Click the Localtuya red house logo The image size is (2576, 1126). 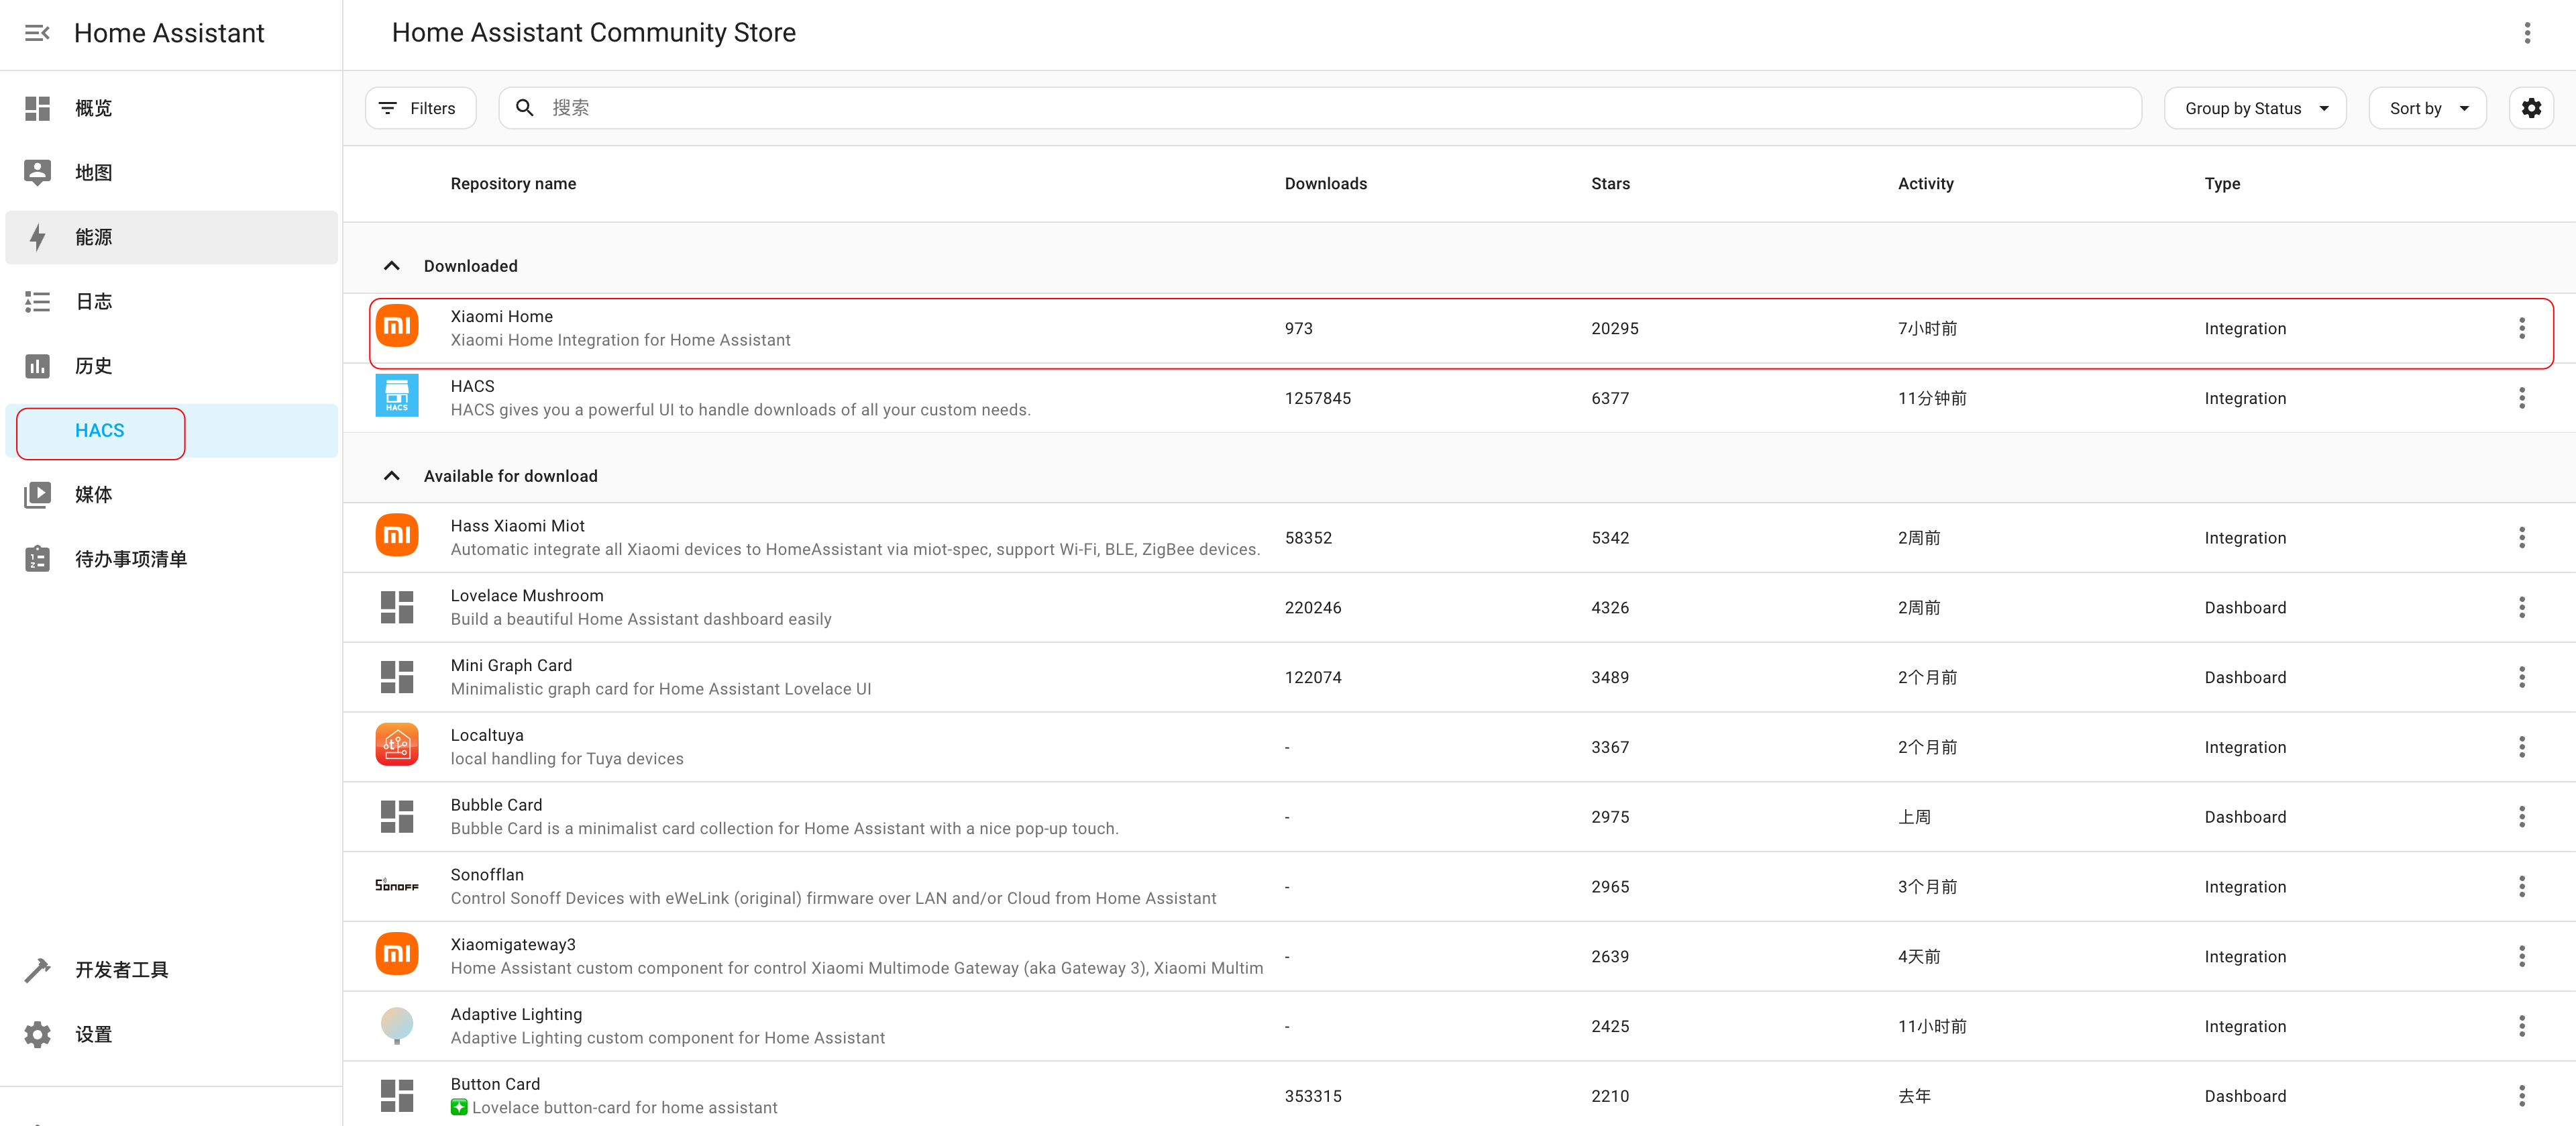(397, 745)
